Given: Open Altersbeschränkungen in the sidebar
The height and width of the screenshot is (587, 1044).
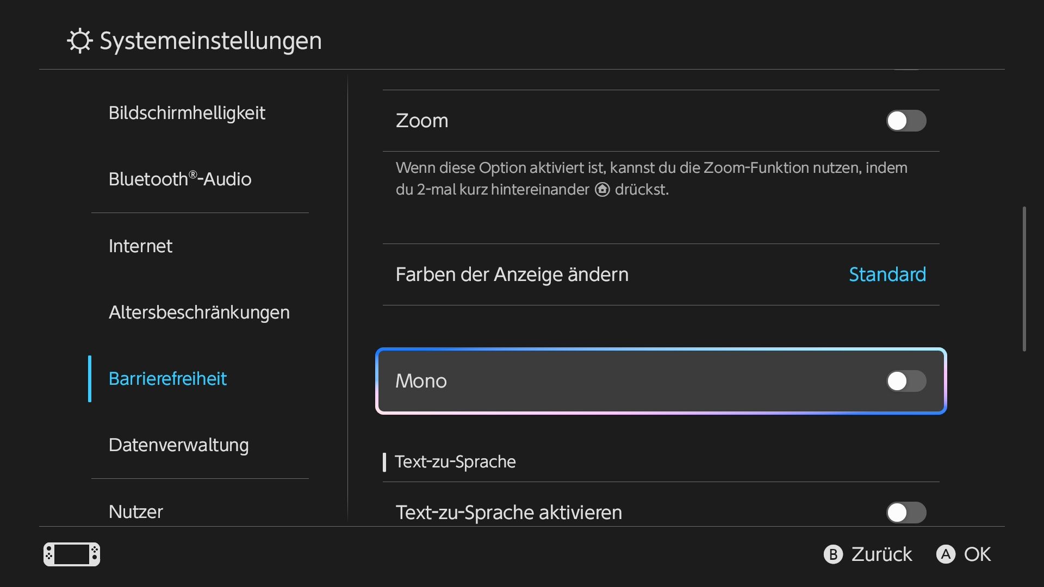Looking at the screenshot, I should pos(199,313).
